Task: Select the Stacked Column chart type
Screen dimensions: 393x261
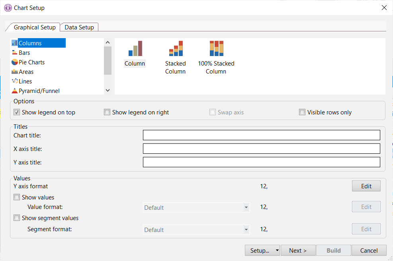Action: pyautogui.click(x=176, y=57)
